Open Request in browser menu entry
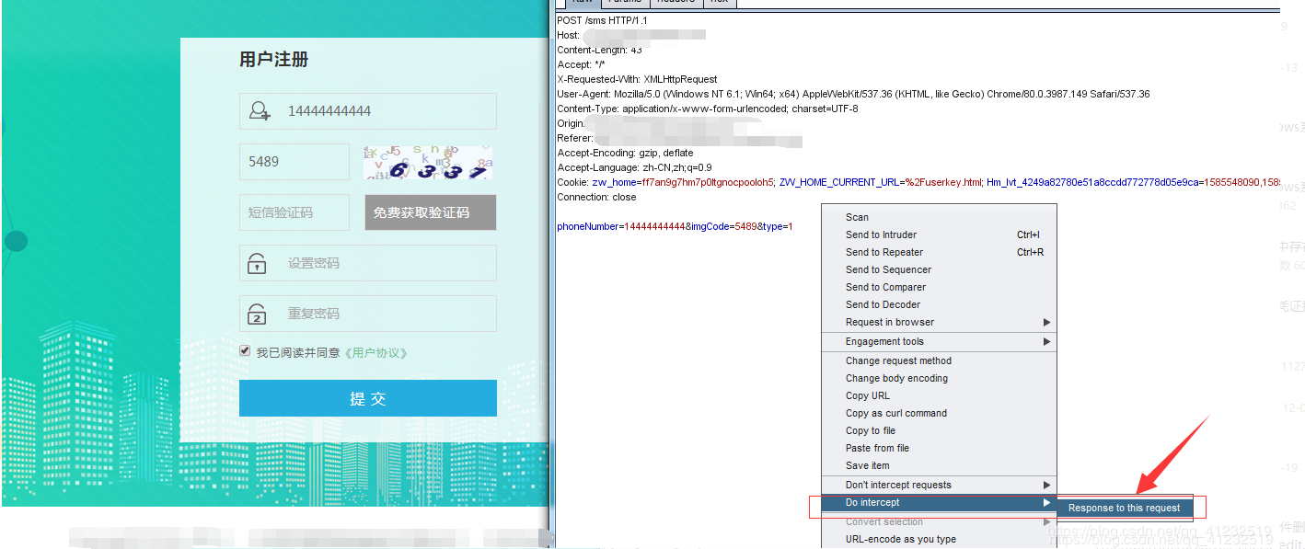This screenshot has width=1305, height=549. (x=939, y=322)
